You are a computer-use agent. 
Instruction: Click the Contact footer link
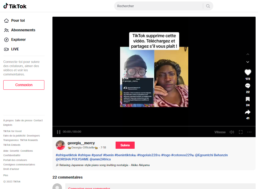pos(38,120)
